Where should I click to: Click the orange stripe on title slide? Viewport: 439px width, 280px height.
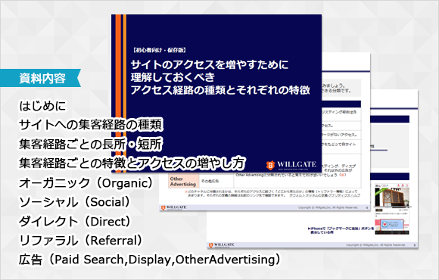(x=118, y=92)
